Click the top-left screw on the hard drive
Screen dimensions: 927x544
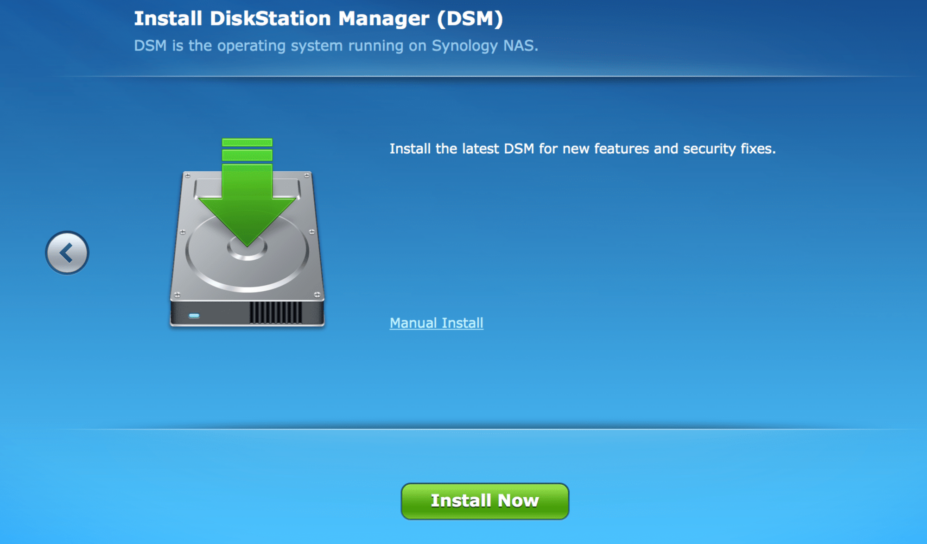pyautogui.click(x=187, y=175)
